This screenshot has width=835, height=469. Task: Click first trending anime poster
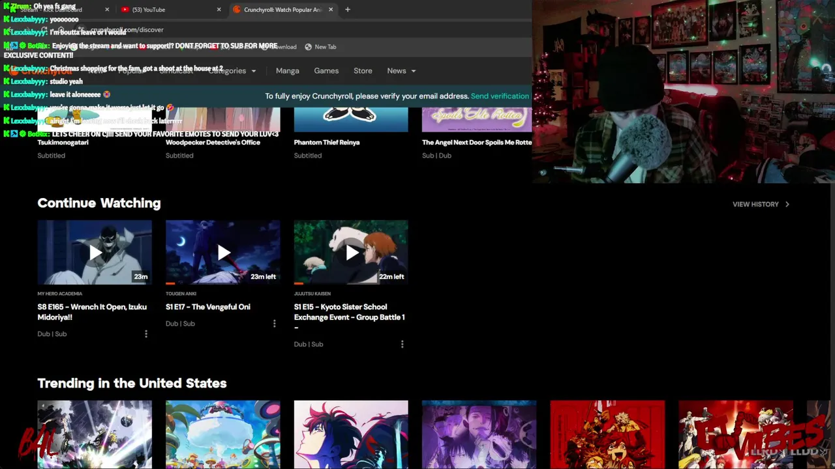point(95,434)
